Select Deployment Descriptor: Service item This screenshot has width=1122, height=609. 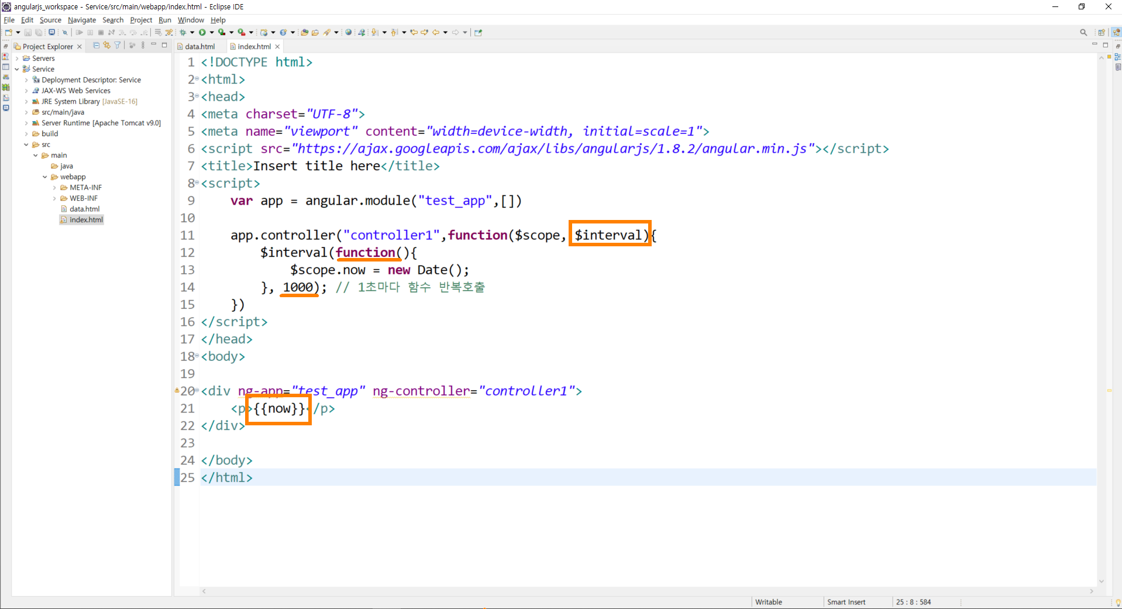point(87,80)
